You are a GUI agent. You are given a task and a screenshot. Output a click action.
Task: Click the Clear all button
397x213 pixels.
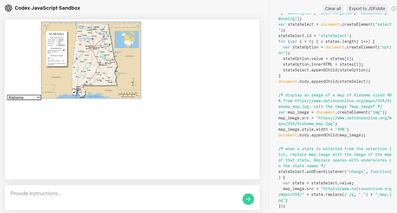point(333,9)
